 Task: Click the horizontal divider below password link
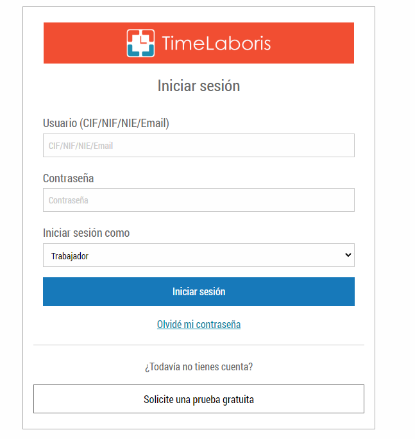point(199,345)
